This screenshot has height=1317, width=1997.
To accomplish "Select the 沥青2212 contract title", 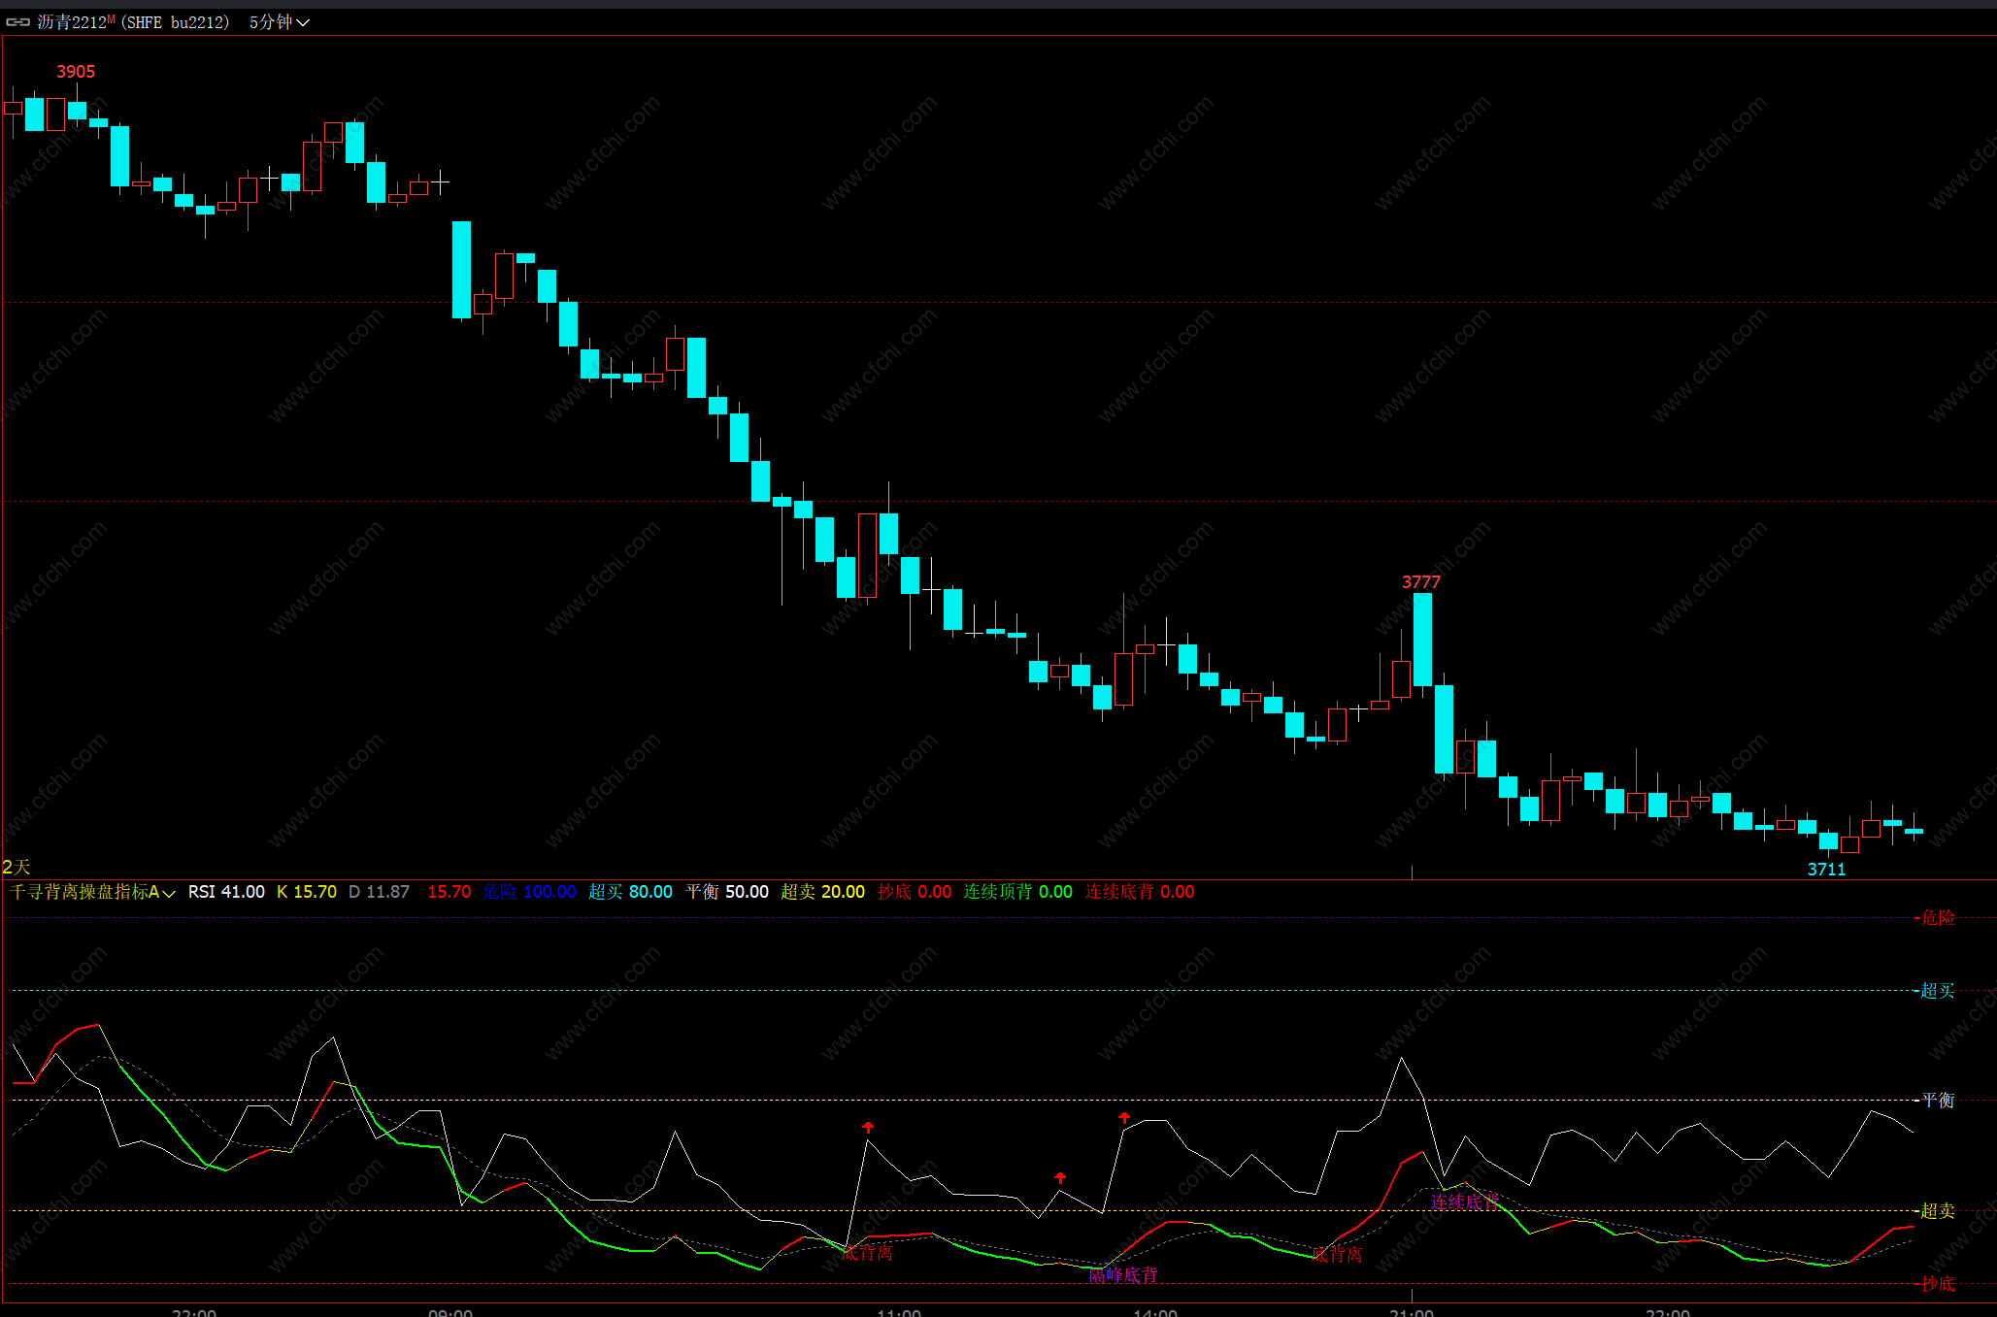I will tap(72, 22).
